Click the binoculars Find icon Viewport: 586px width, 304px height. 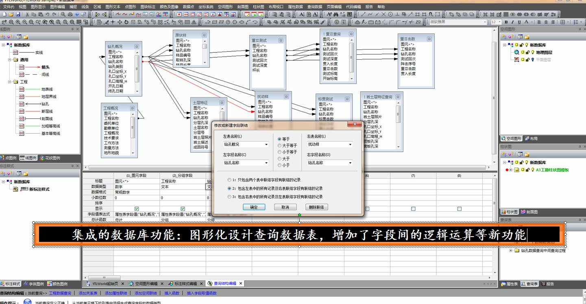pos(335,14)
